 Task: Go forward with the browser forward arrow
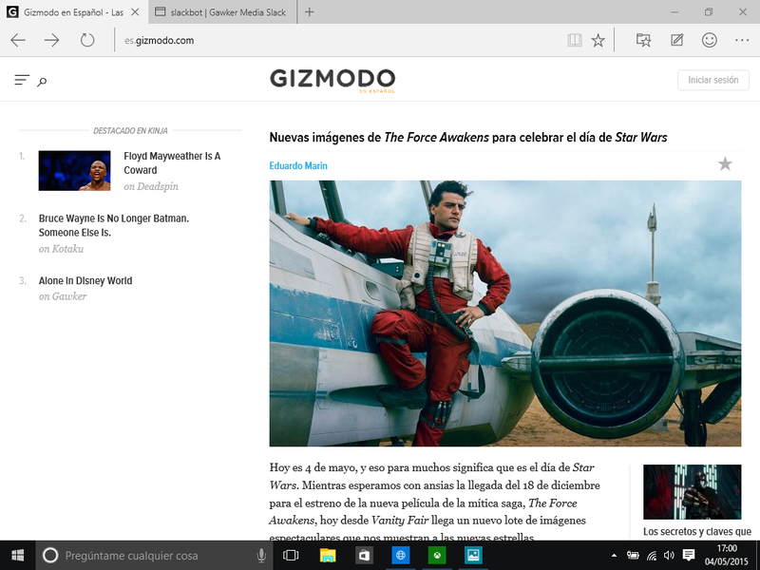(52, 40)
